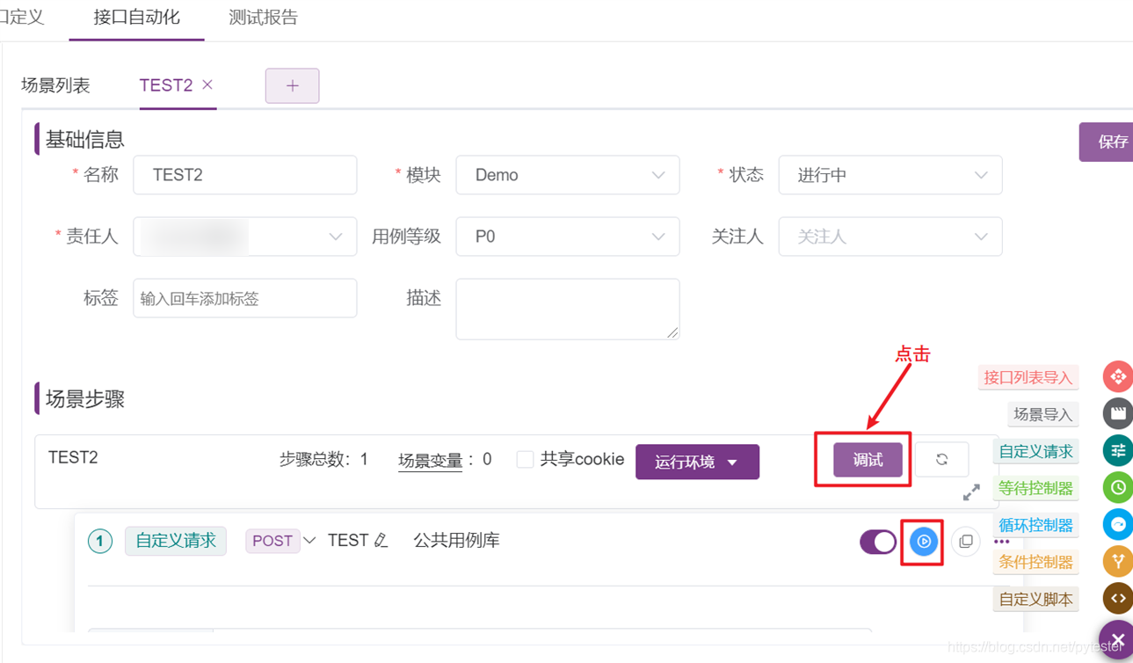The image size is (1133, 663).
Task: Click the fullscreen expand arrows icon
Action: click(971, 492)
